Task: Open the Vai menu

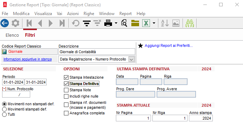Action: pos(59,14)
